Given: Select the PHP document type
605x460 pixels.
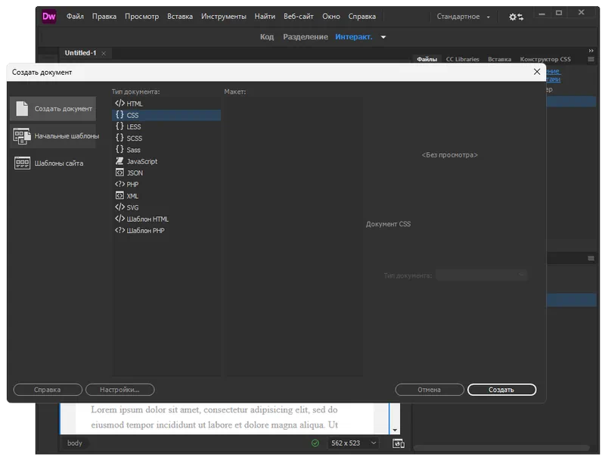Looking at the screenshot, I should click(166, 184).
